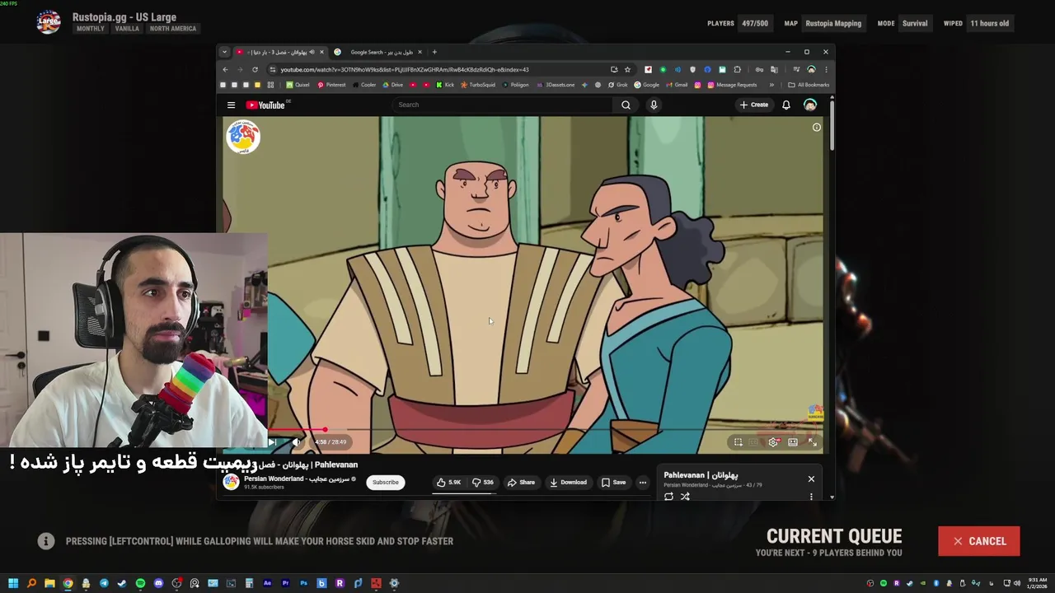This screenshot has width=1055, height=593.
Task: Save video to a playlist
Action: tap(613, 483)
